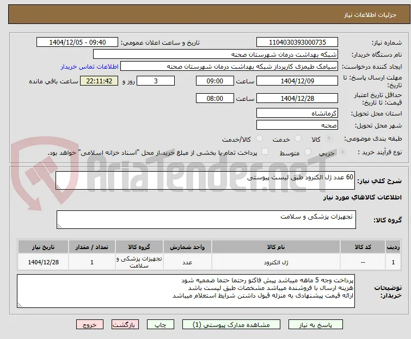This screenshot has height=339, width=411.
Task: Click the ژل الکترود item name cell
Action: 276,262
